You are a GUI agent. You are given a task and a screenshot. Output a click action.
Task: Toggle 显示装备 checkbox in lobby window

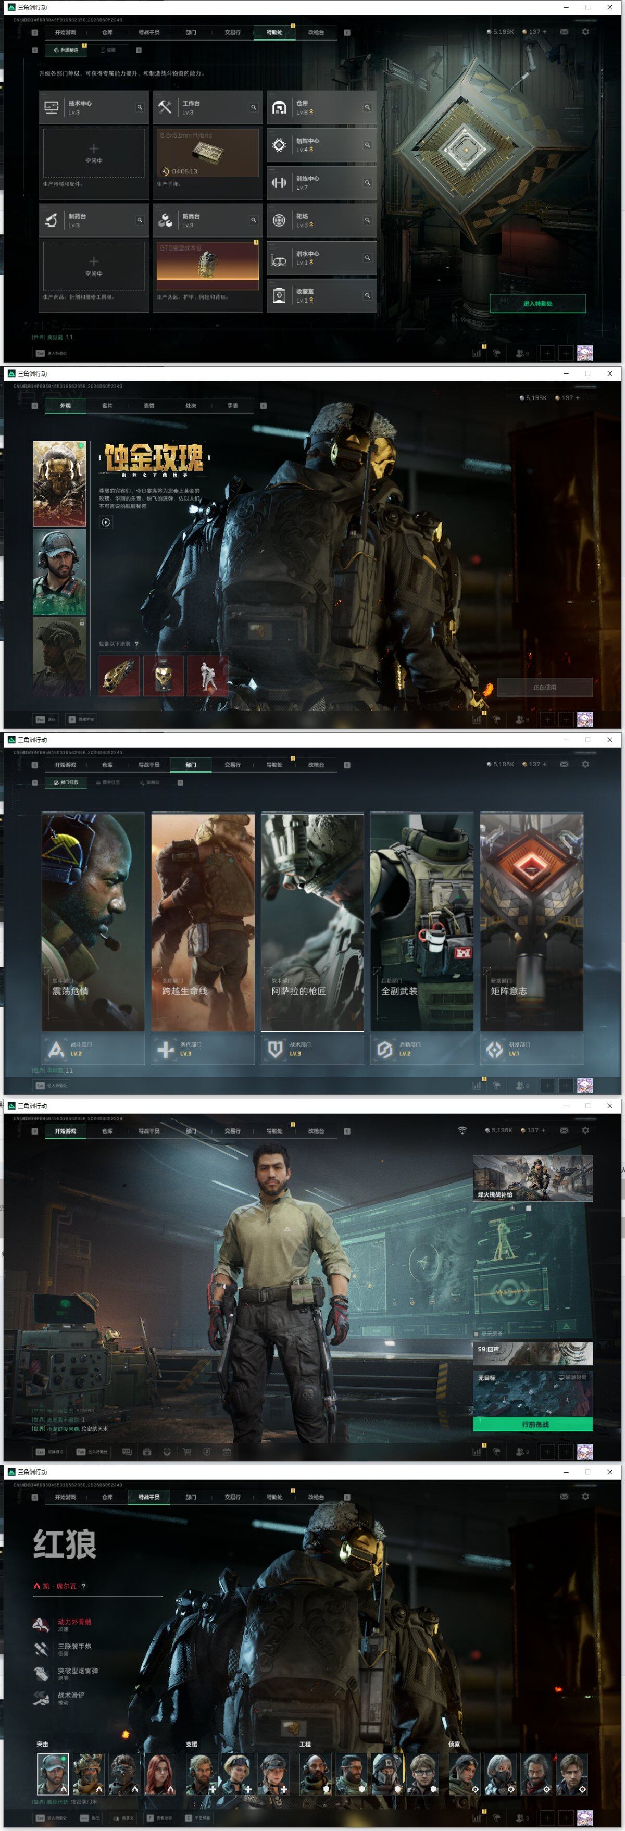477,1334
